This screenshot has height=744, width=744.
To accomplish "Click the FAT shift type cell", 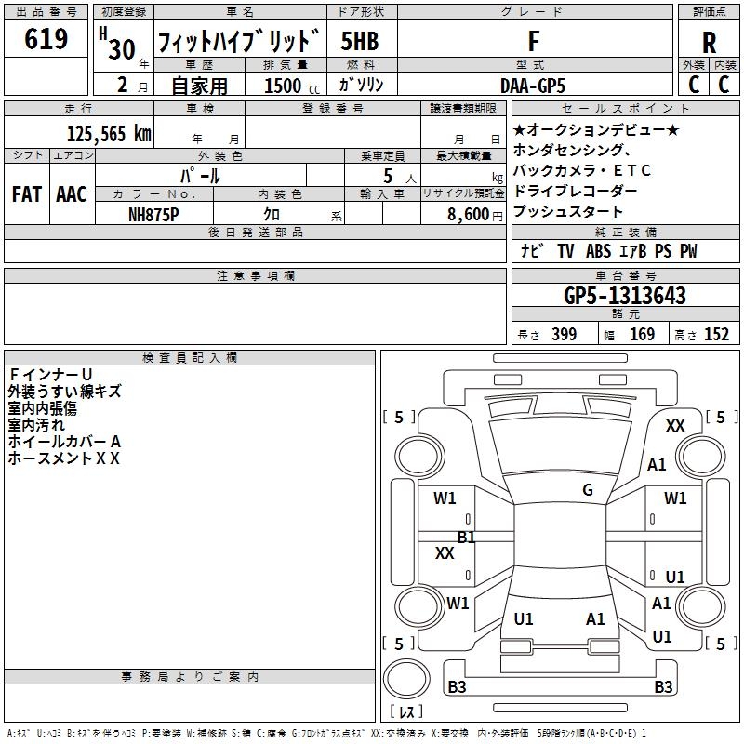I will point(27,193).
